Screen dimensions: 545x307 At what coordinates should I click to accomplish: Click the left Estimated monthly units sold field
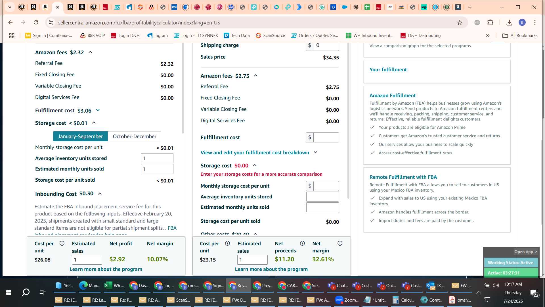[x=157, y=169]
